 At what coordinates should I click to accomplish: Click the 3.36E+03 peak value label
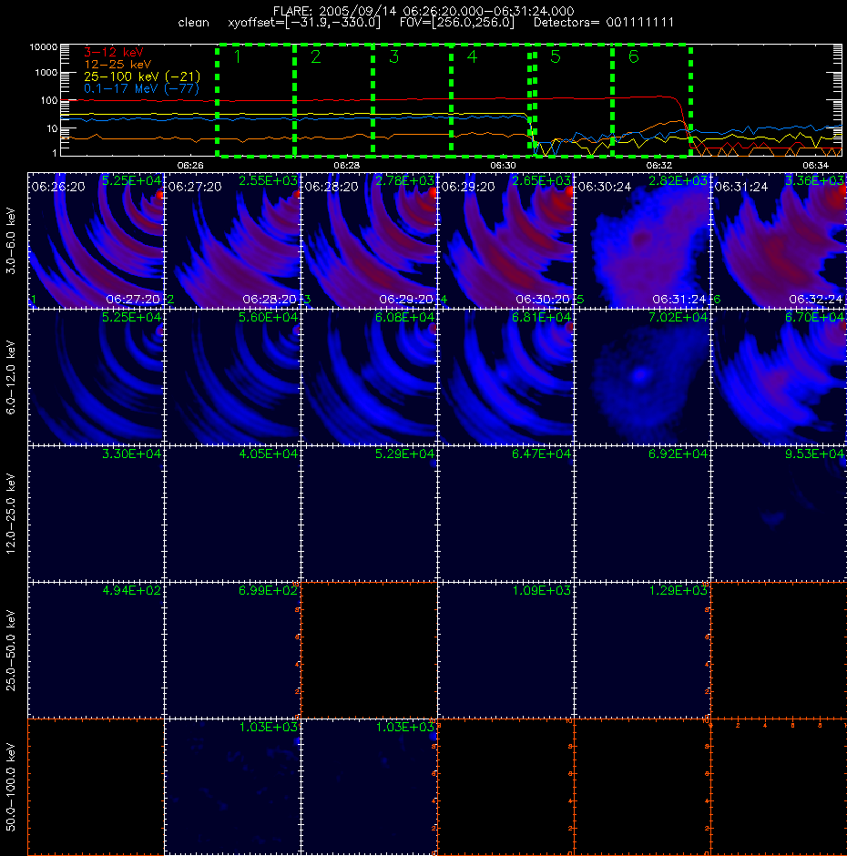point(815,180)
